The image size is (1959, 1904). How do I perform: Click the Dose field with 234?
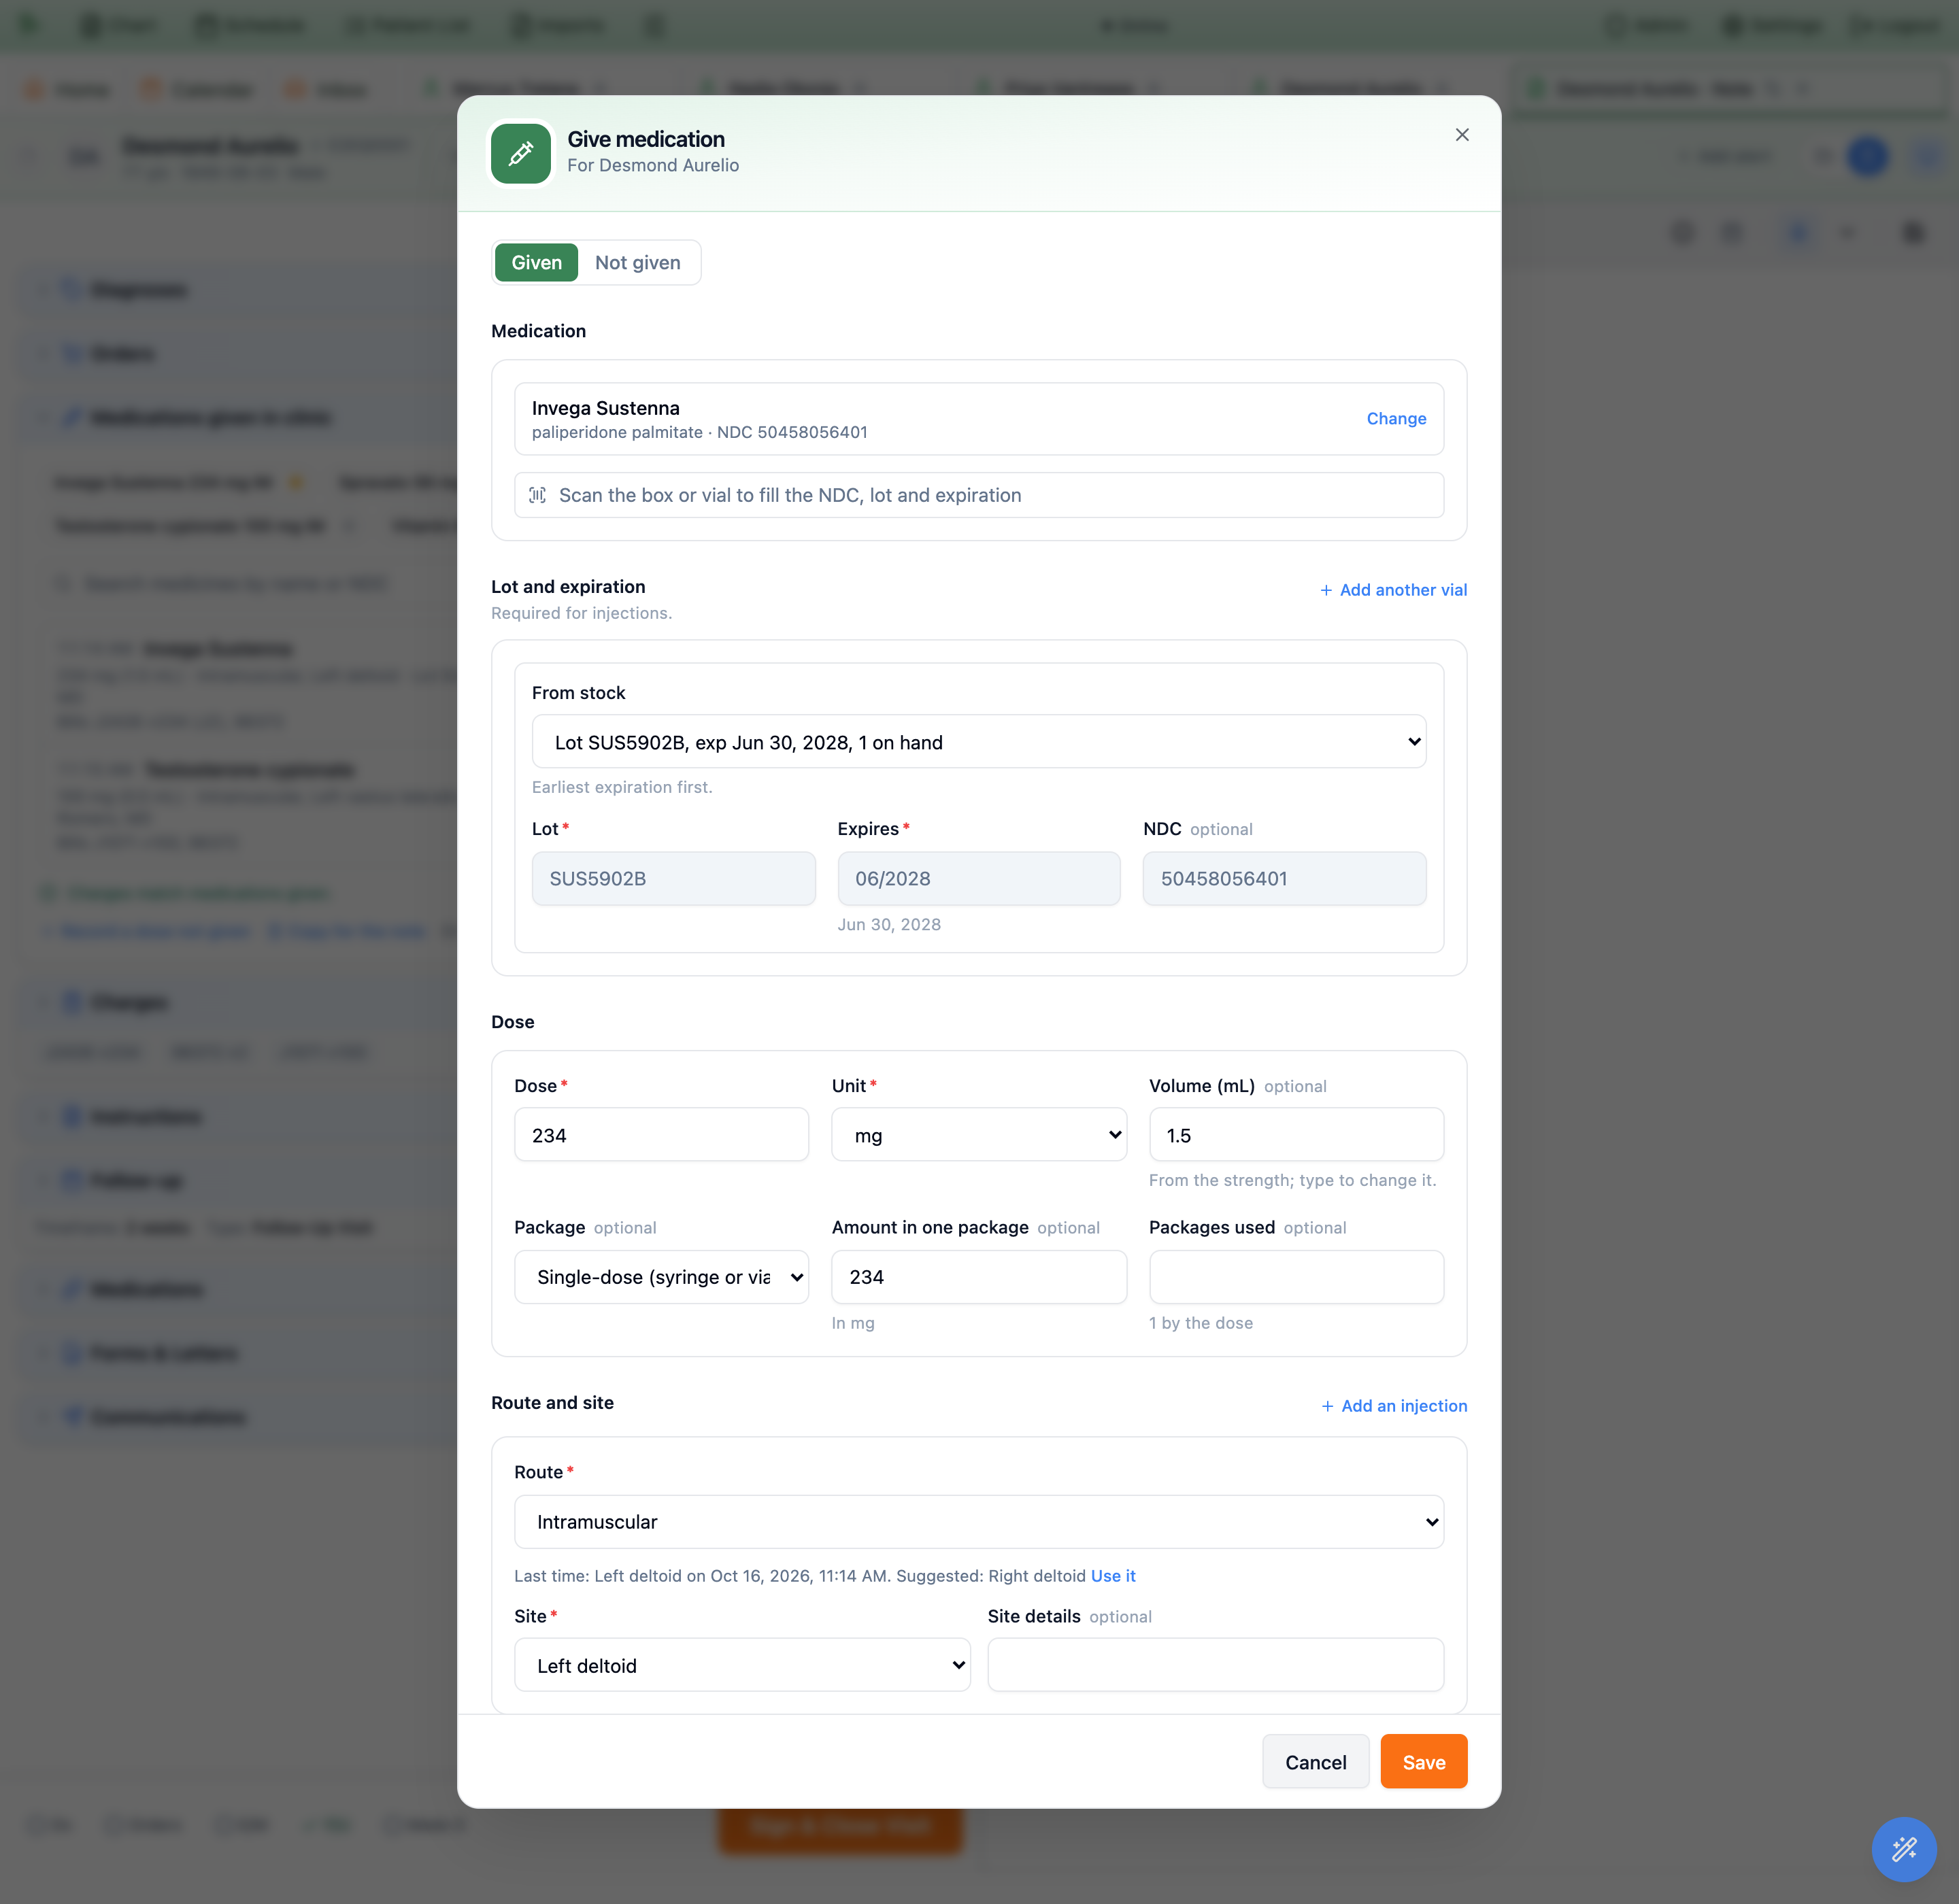click(661, 1135)
